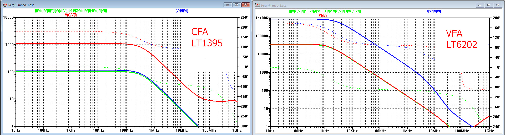Click the 1KHz frequency label in left plot
Screen dimensions: 505x135
point(71,130)
